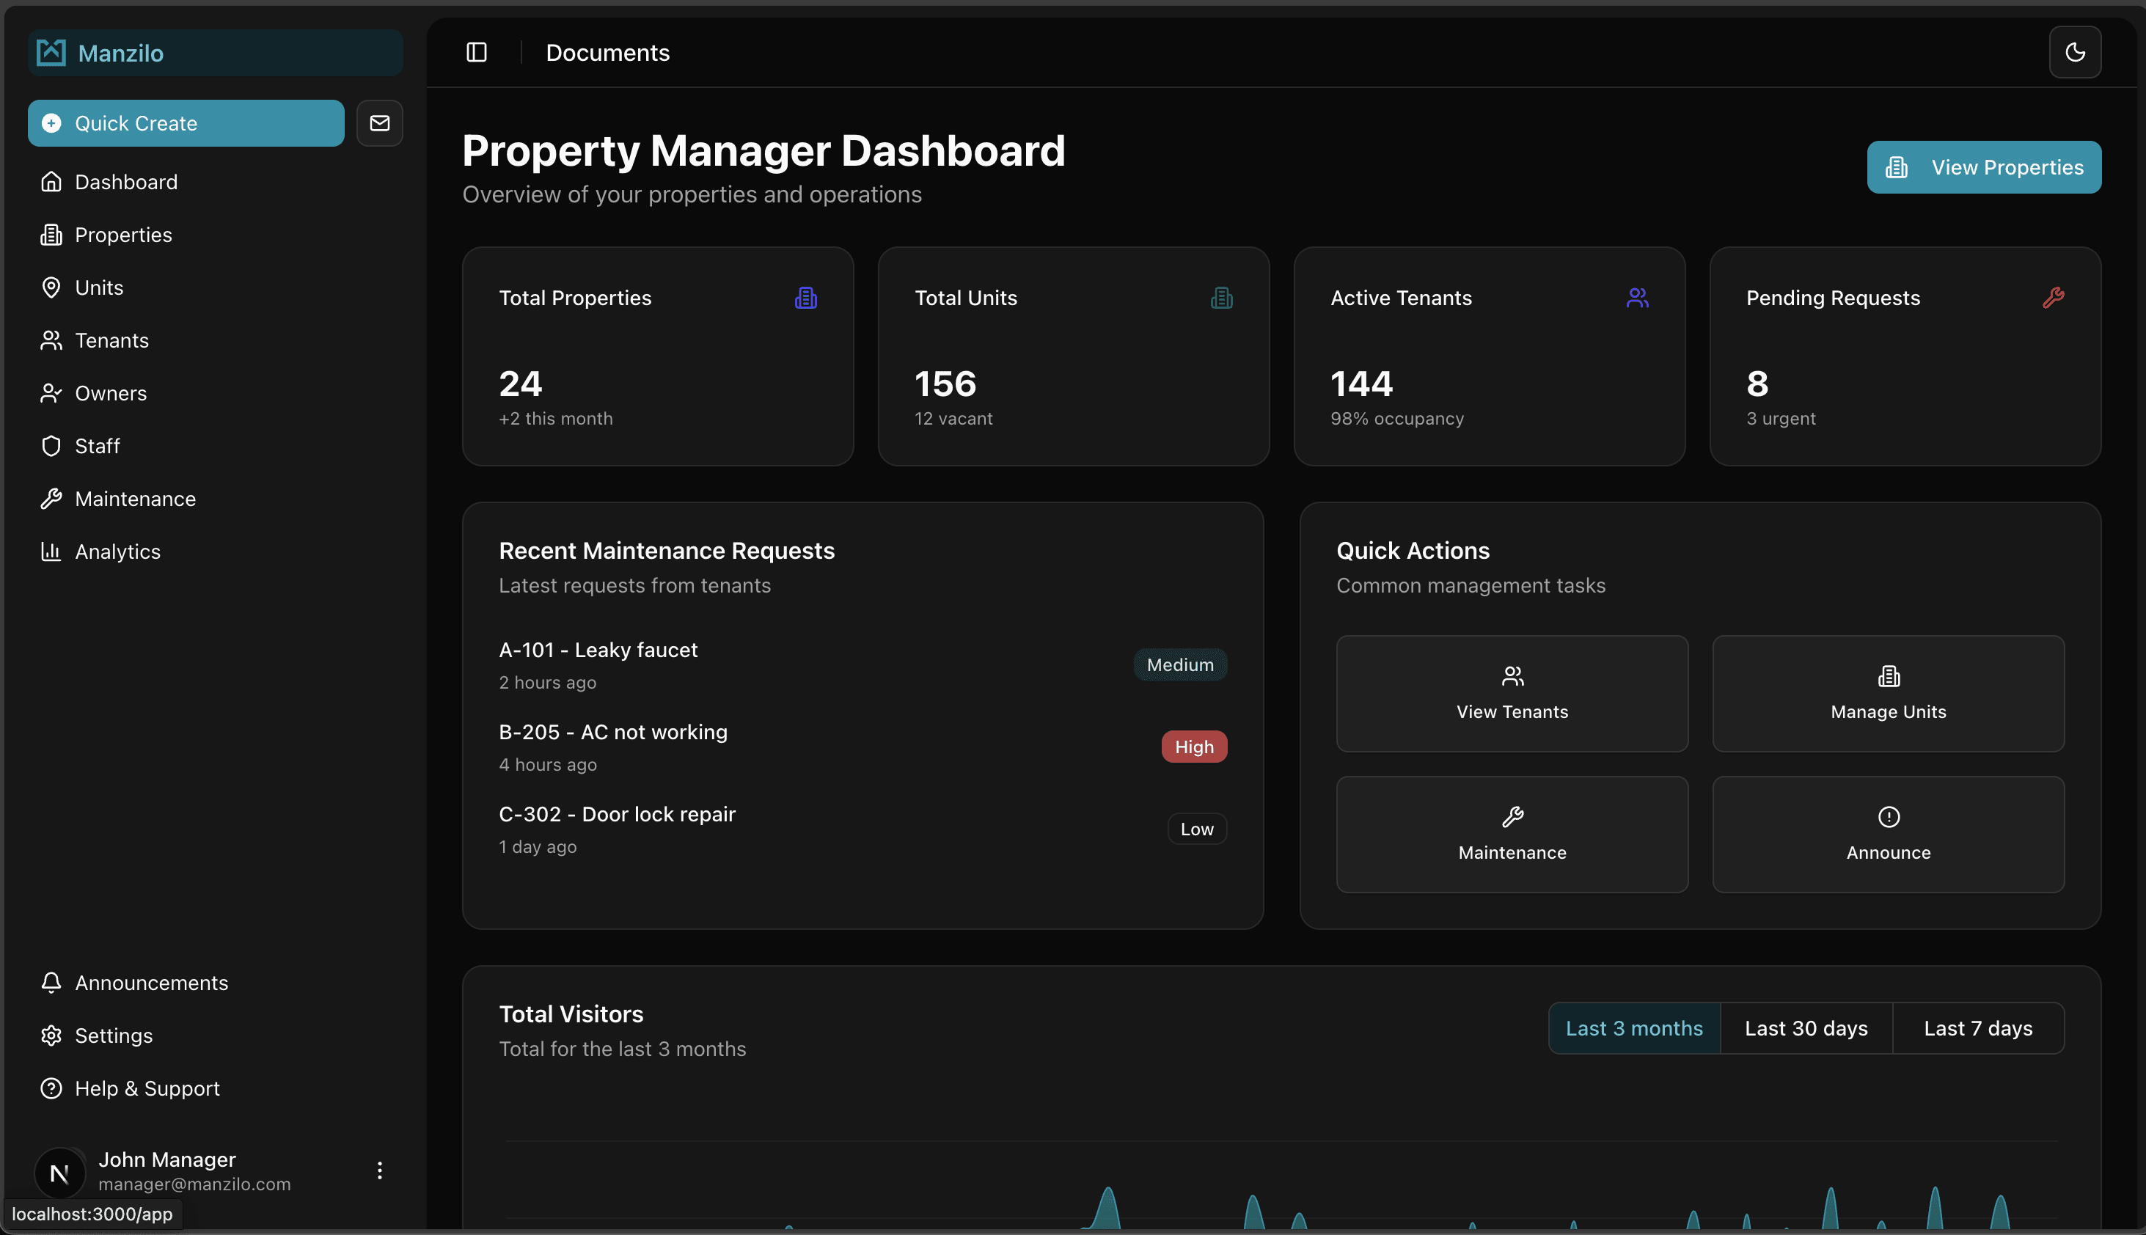Select the Last 3 months range
The height and width of the screenshot is (1235, 2146).
click(x=1633, y=1028)
